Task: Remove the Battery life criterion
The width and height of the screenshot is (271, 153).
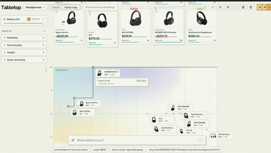Action: (43, 19)
